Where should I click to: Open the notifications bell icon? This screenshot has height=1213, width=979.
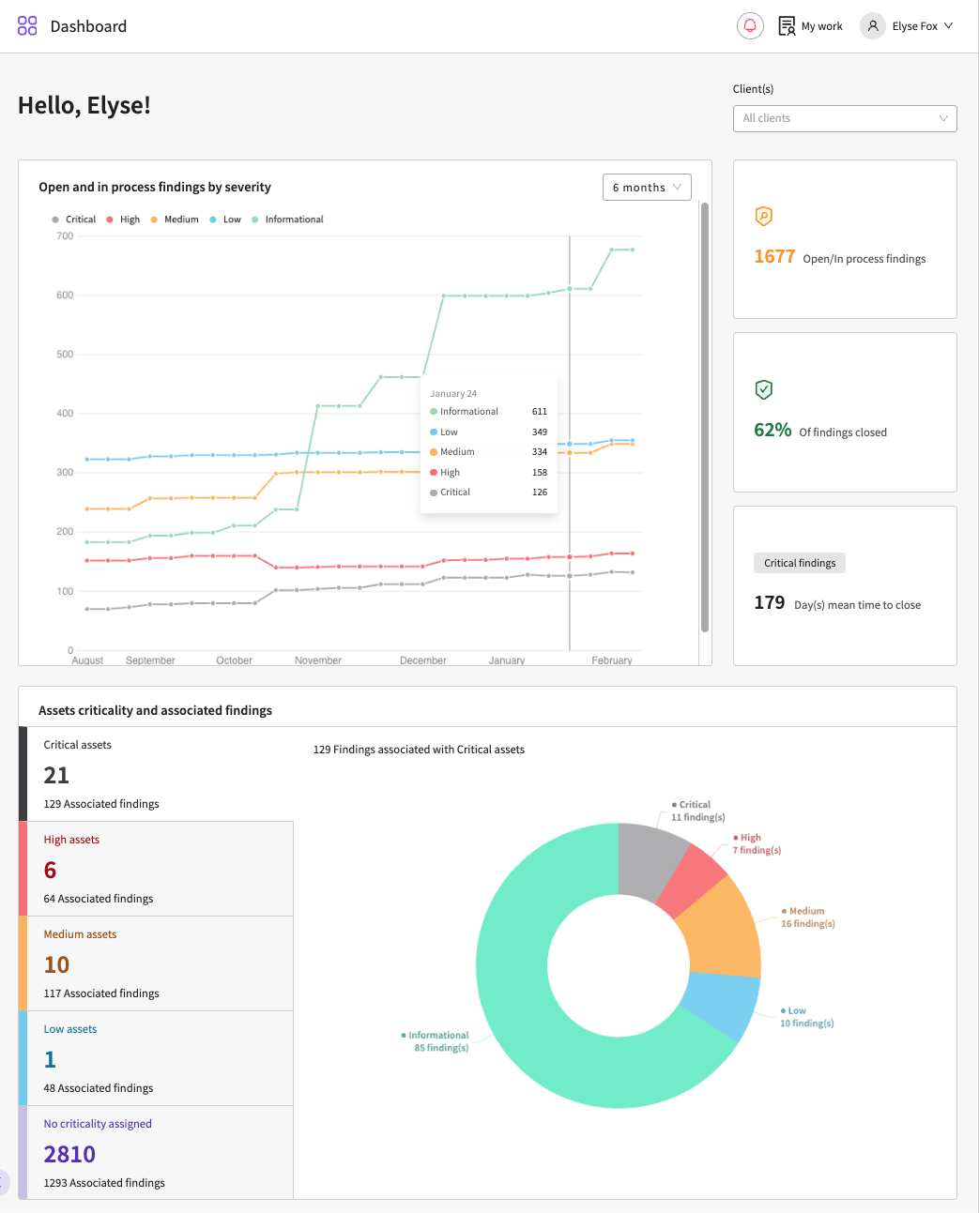750,26
